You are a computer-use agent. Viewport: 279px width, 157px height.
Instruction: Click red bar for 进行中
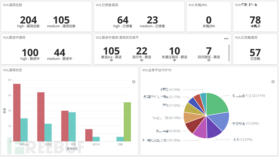(89, 135)
